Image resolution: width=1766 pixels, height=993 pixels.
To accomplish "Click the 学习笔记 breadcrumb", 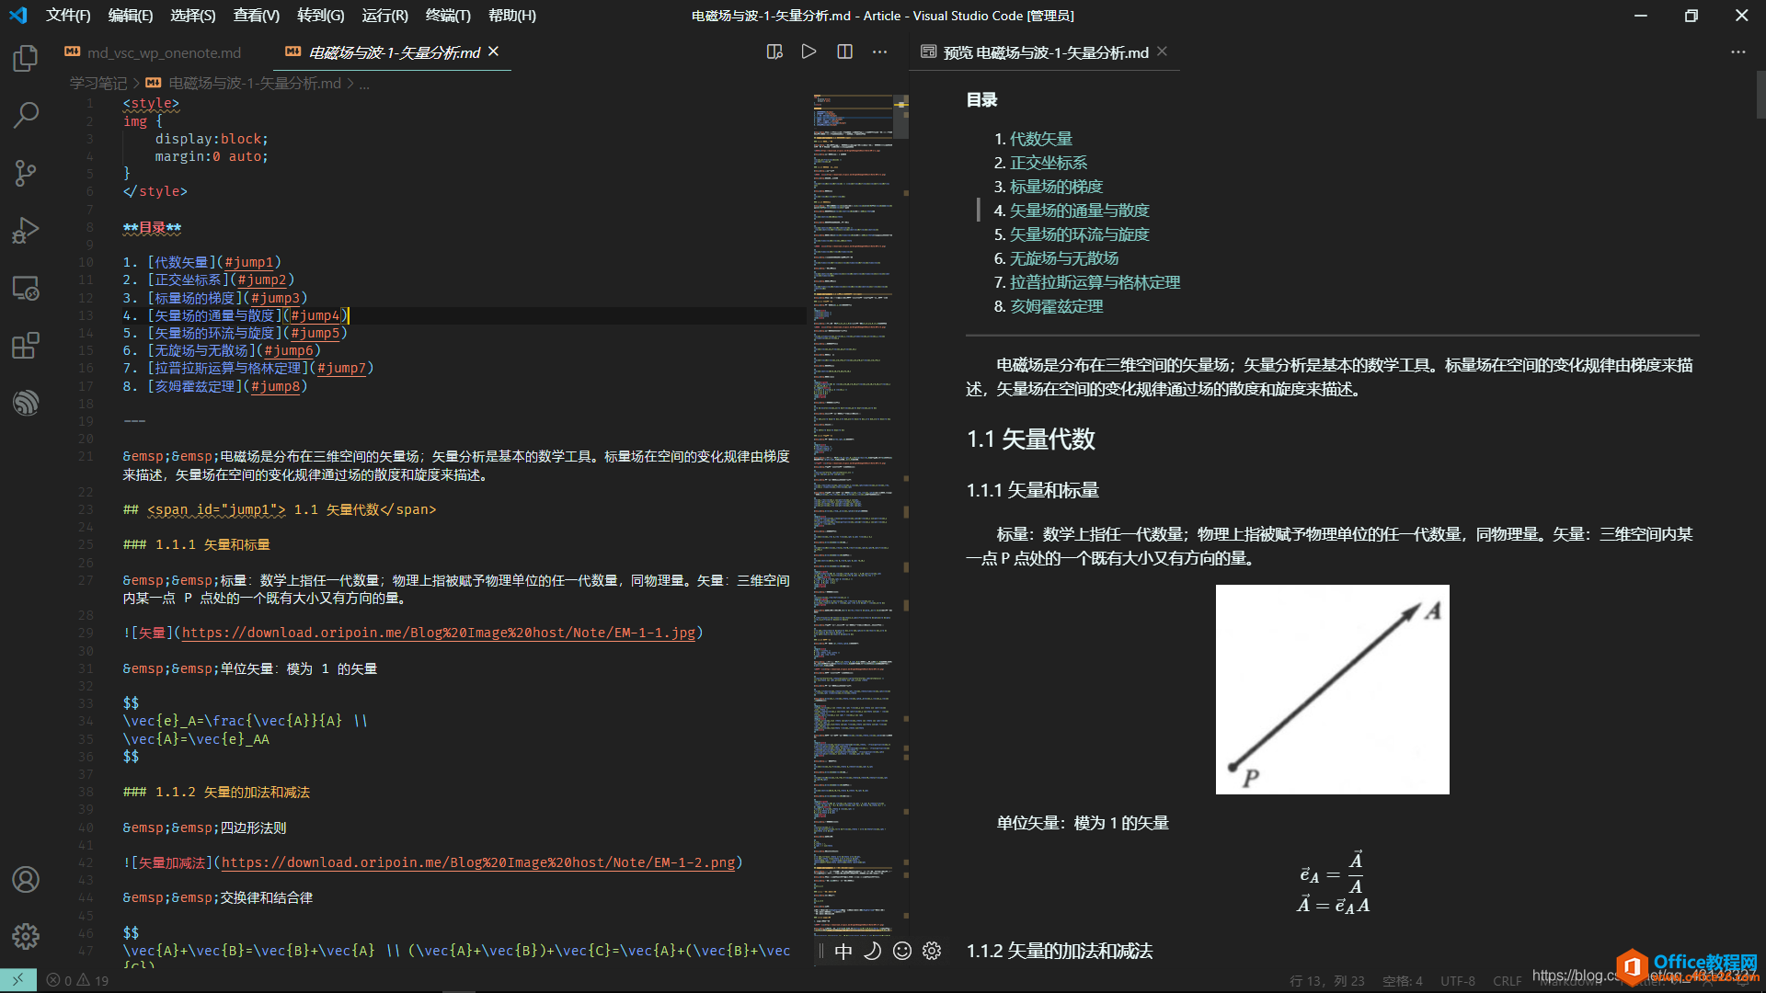I will (x=98, y=83).
